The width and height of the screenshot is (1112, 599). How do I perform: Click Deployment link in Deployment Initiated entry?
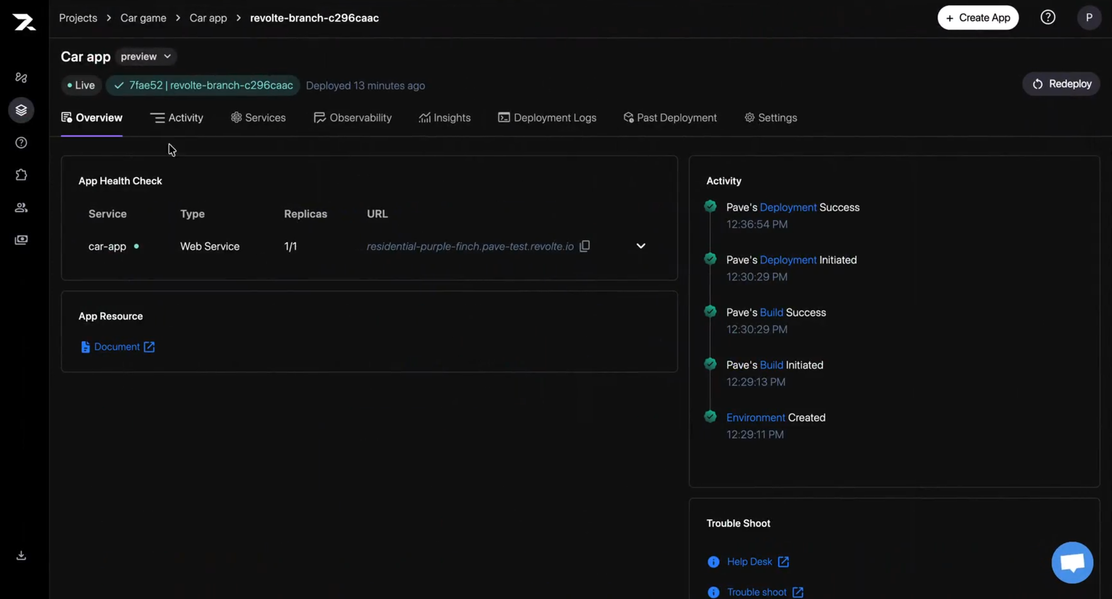[788, 260]
